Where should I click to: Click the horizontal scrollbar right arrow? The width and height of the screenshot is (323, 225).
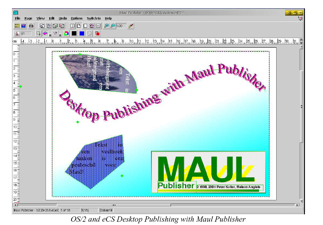click(297, 205)
